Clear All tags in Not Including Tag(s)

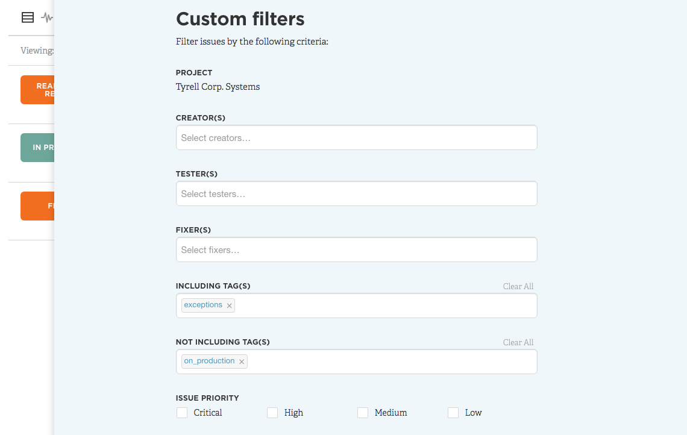point(518,342)
